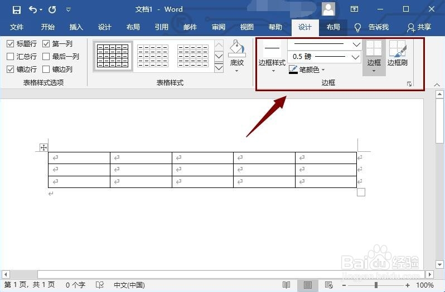The width and height of the screenshot is (445, 292).
Task: Open the 底纹 shading dropdown arrow
Action: point(236,71)
